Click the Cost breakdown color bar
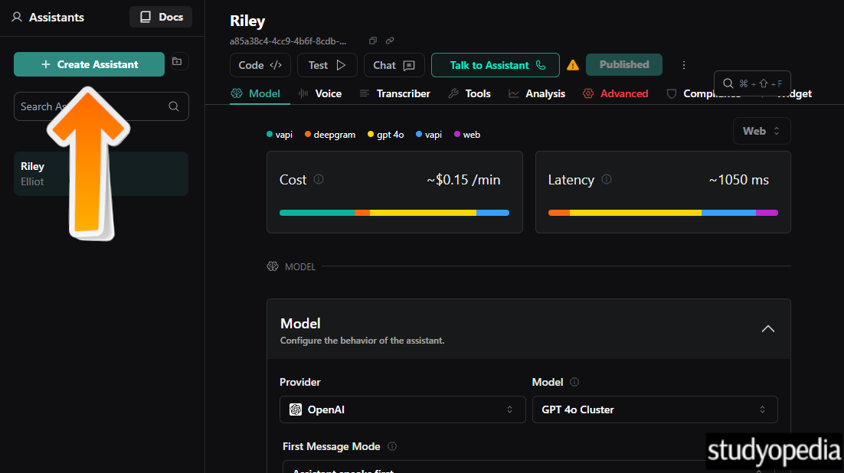Screen dimensions: 844x473 [x=394, y=213]
